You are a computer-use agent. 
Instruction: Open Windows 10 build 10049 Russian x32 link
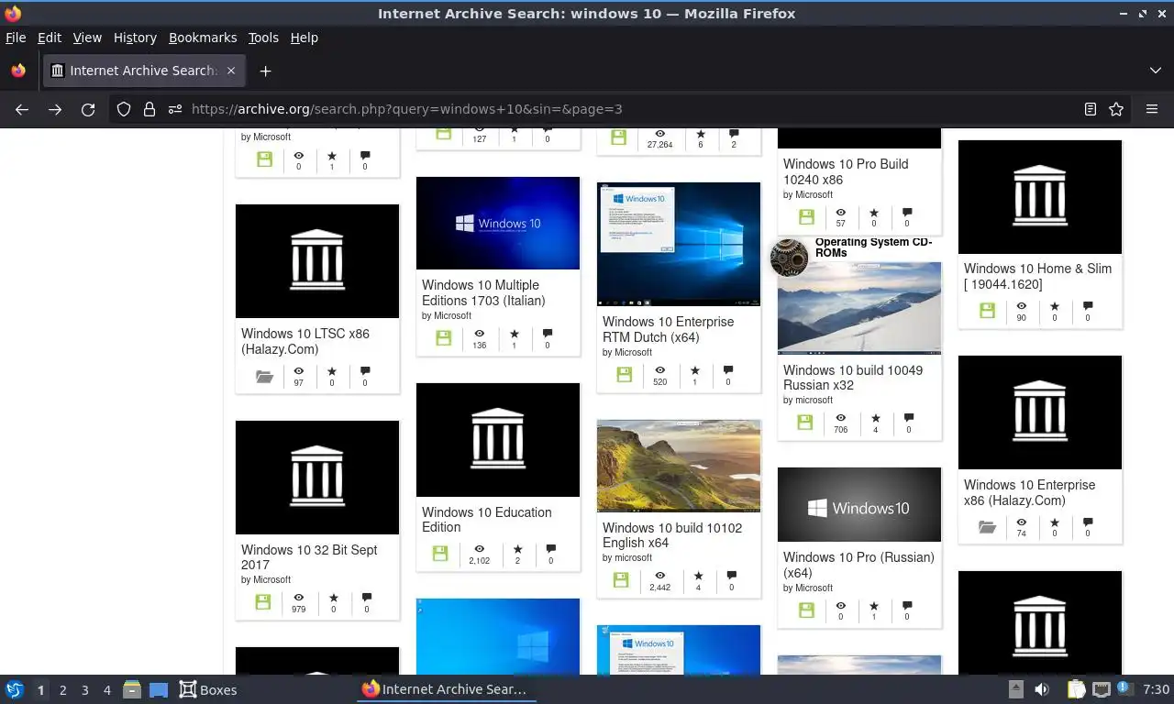853,378
